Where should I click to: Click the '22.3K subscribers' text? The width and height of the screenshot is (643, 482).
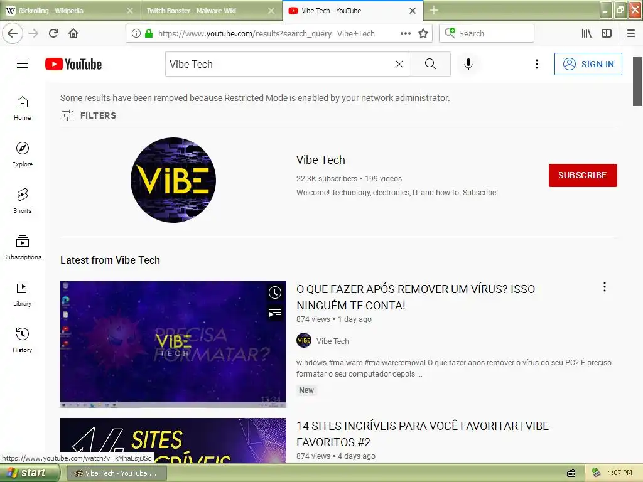pos(327,179)
